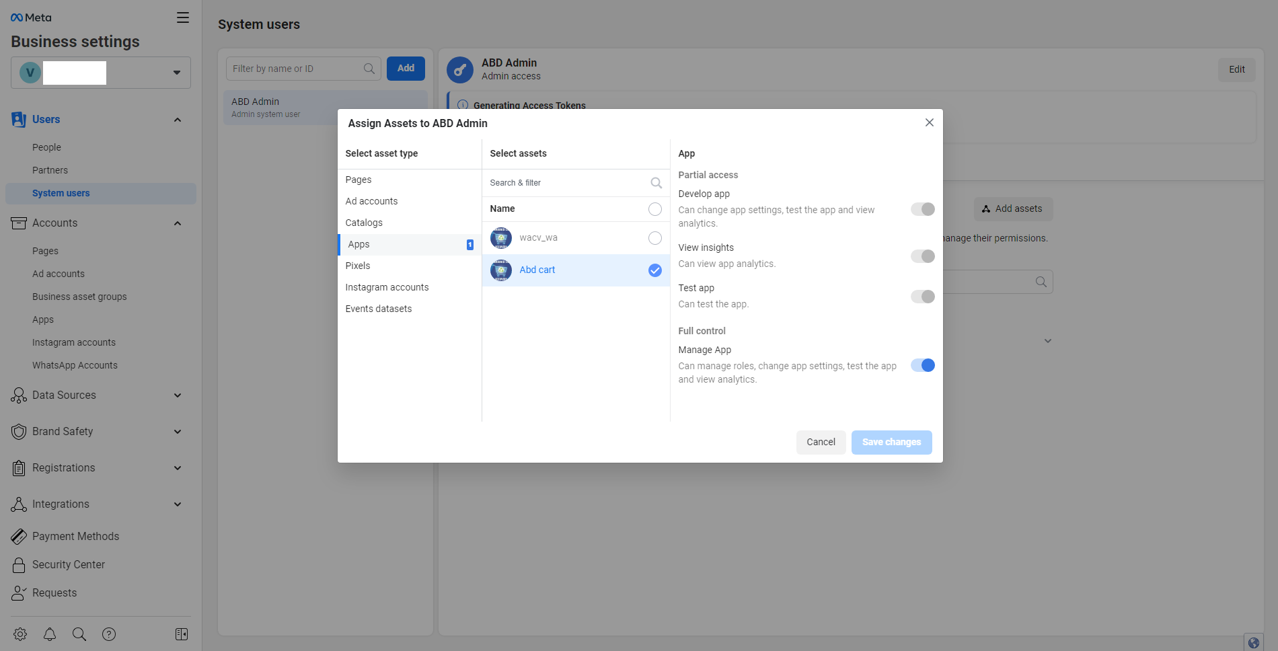Open the business account dropdown
1278x651 pixels.
[101, 73]
